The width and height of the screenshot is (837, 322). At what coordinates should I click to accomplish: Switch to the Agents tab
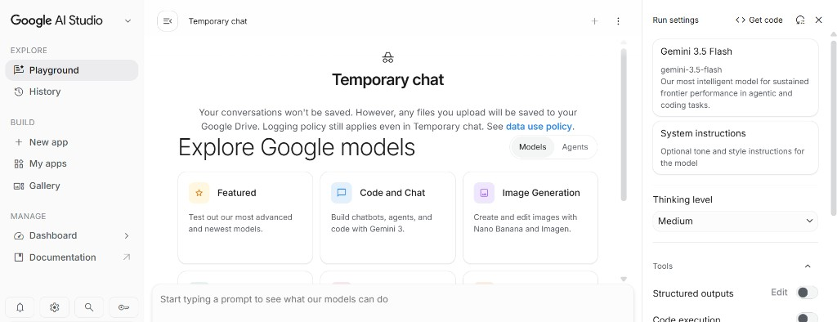coord(575,147)
